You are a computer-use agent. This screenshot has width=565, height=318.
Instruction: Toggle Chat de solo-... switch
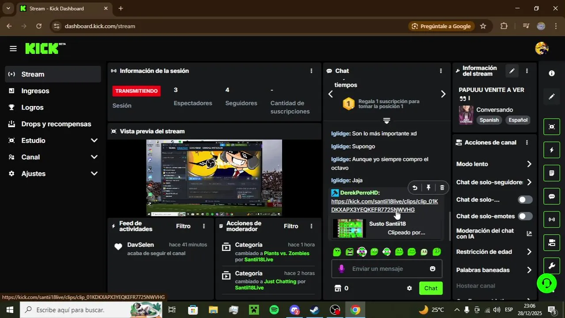(x=525, y=200)
